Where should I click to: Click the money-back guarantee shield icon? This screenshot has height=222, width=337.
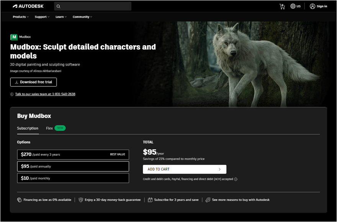click(x=81, y=200)
